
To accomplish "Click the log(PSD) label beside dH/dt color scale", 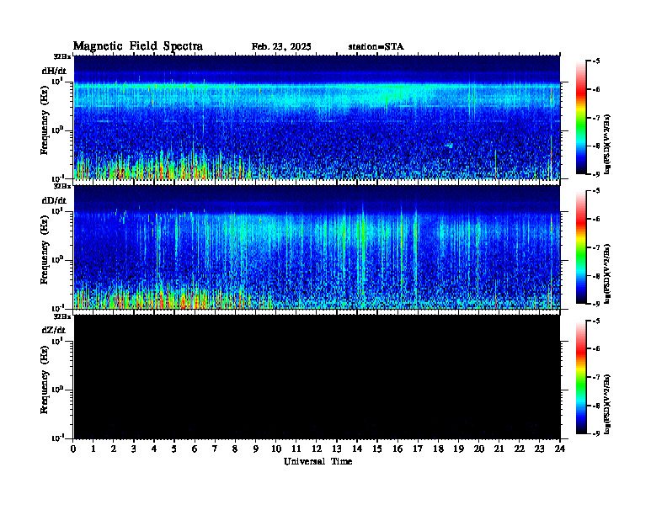I will (x=607, y=144).
